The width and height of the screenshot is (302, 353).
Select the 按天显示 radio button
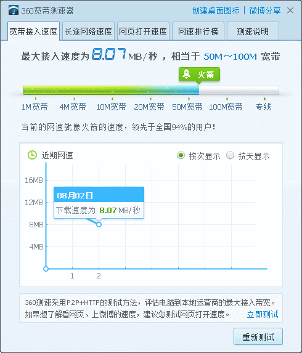230,155
